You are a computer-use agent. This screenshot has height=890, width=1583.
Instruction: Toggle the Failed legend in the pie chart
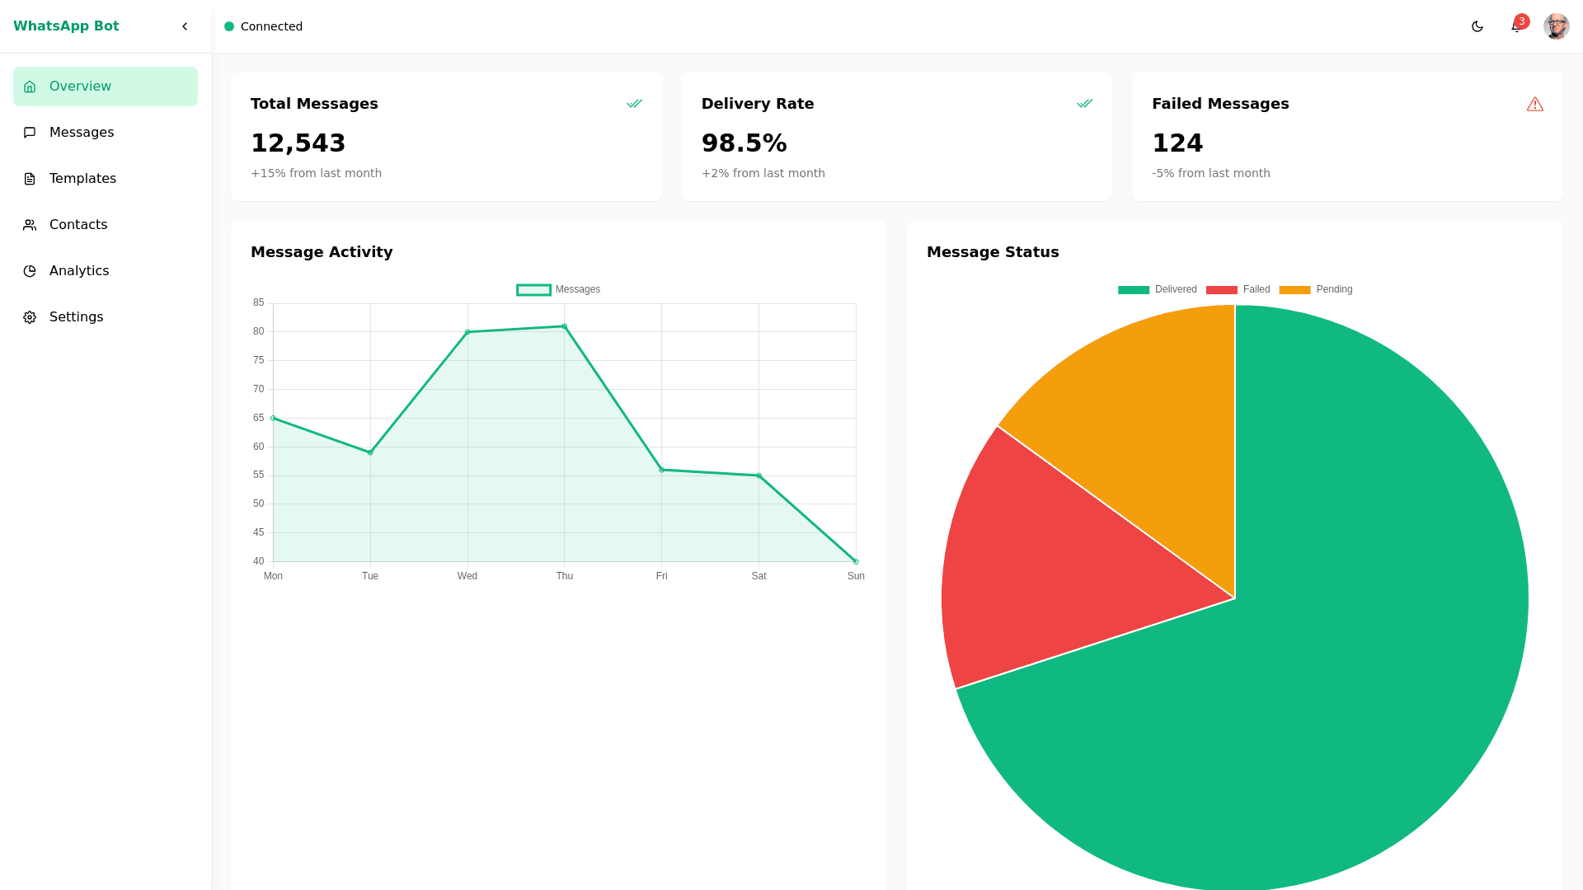pos(1238,289)
